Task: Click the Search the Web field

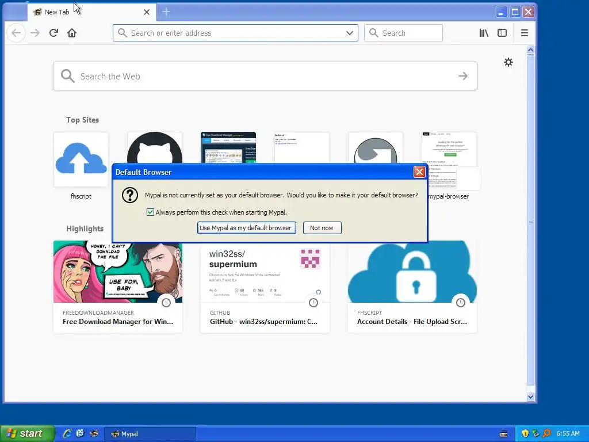Action: (265, 77)
